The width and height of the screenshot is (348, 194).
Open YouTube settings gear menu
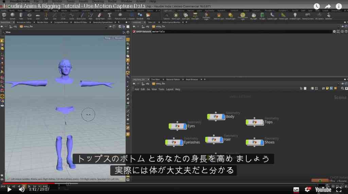pyautogui.click(x=308, y=190)
